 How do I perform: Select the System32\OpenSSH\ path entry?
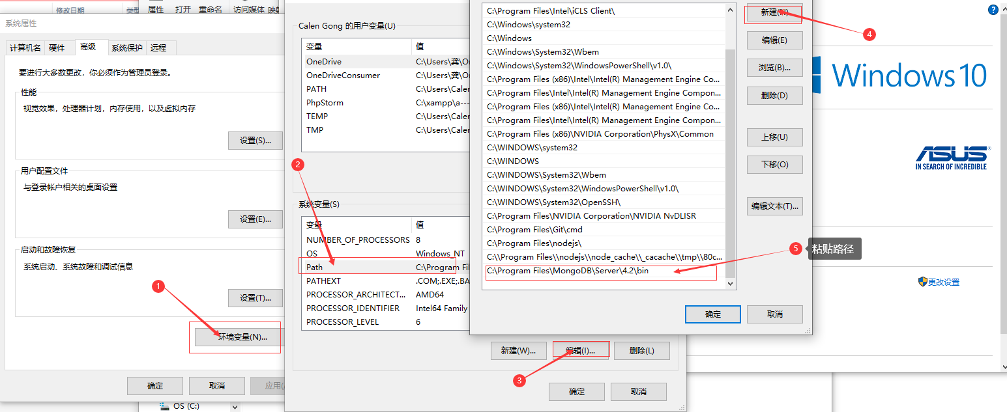click(604, 202)
